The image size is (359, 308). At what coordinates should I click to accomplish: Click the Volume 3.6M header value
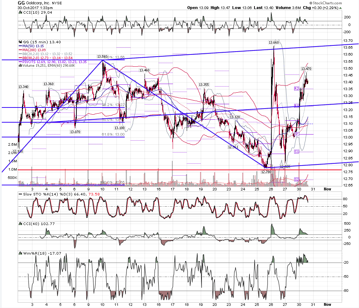point(288,8)
